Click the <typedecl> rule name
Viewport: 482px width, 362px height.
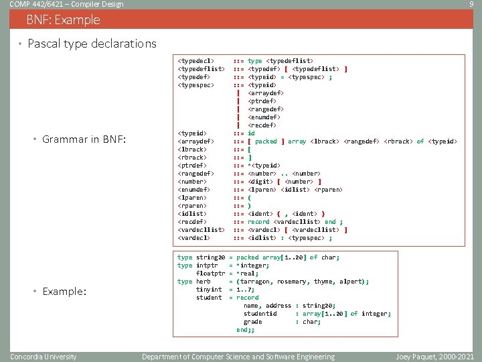pos(195,61)
